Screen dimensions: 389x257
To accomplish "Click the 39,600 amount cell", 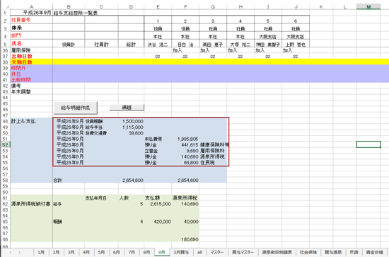I will [132, 133].
